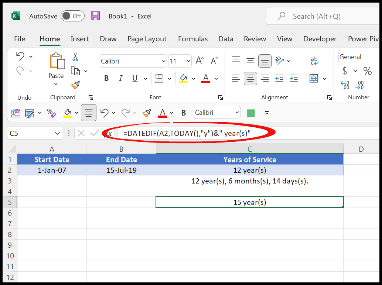This screenshot has height=285, width=382.
Task: Toggle the AutoSave switch on
Action: tap(72, 16)
